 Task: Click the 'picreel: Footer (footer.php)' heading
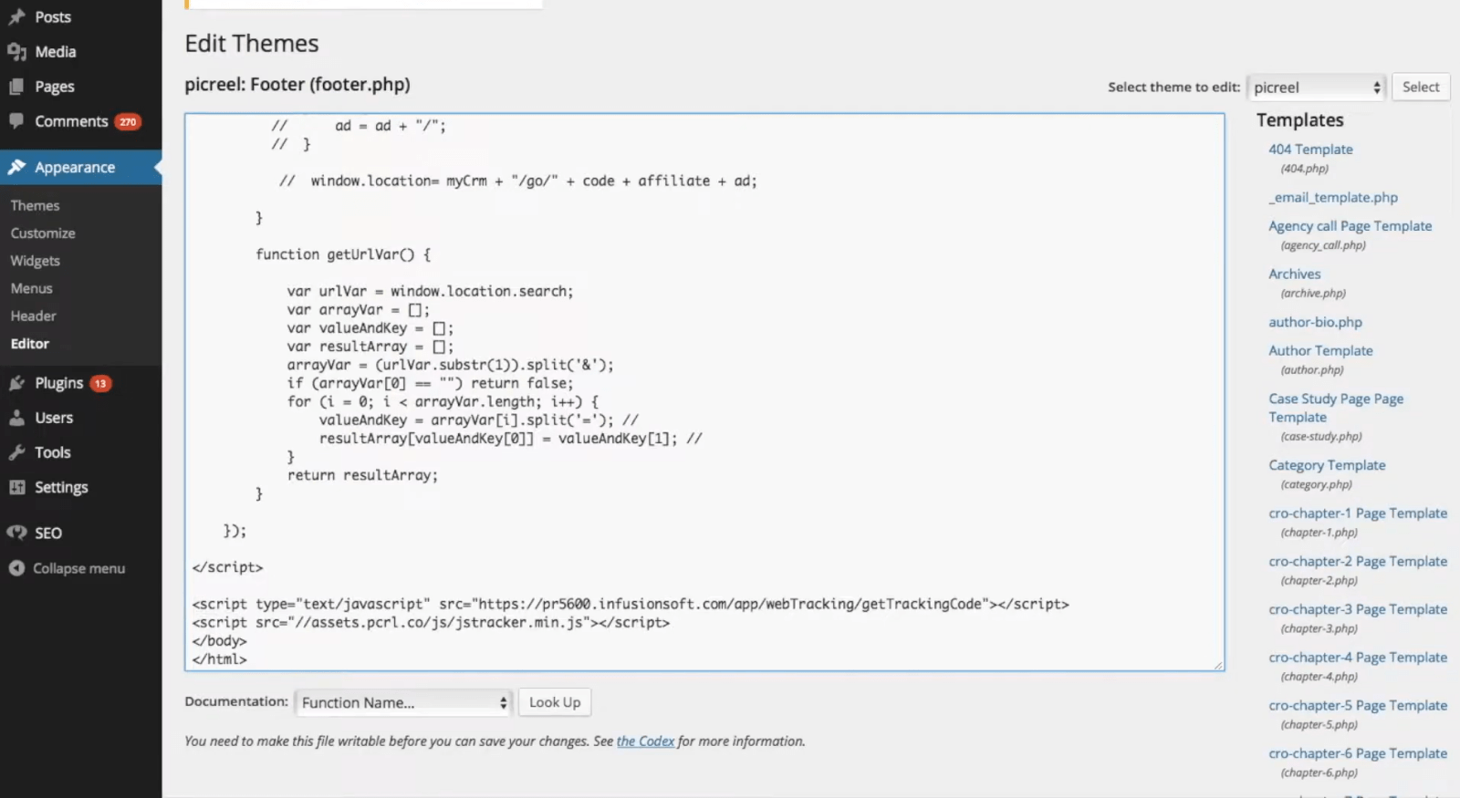point(297,85)
